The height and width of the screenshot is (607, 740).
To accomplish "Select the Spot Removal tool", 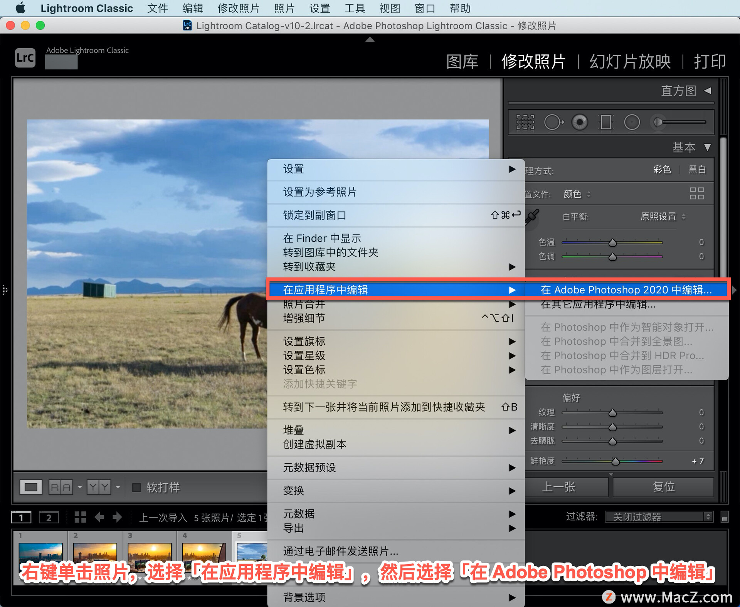I will 553,123.
